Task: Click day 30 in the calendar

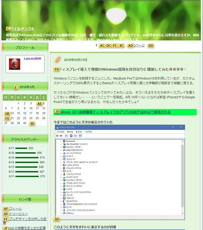Action: point(25,123)
